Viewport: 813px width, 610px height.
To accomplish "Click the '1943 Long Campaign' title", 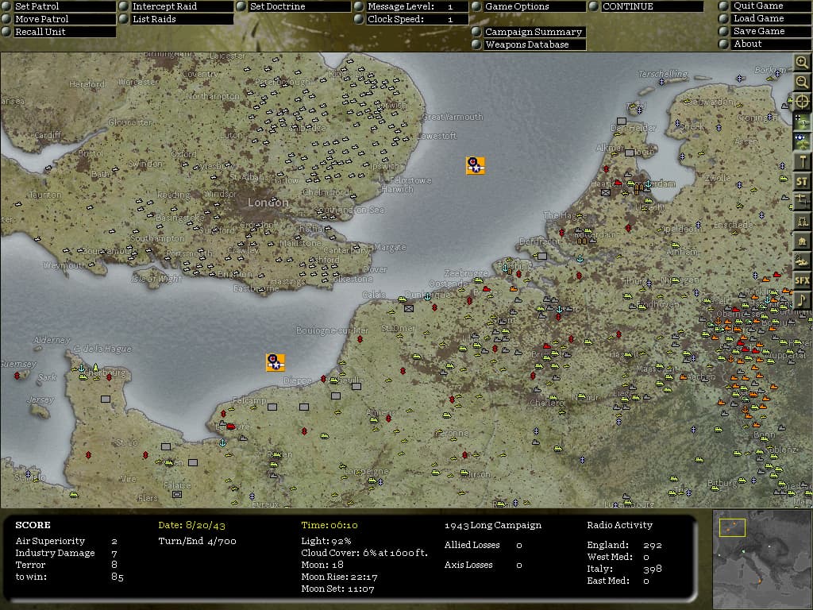I will pos(492,526).
